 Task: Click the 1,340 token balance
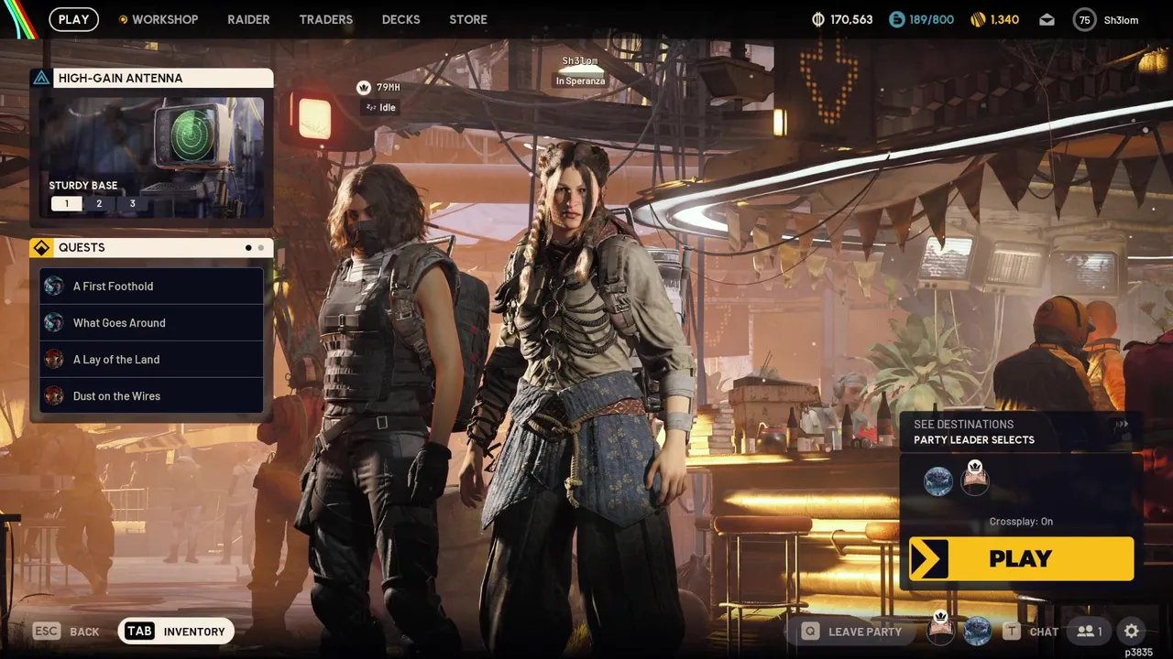point(1004,19)
